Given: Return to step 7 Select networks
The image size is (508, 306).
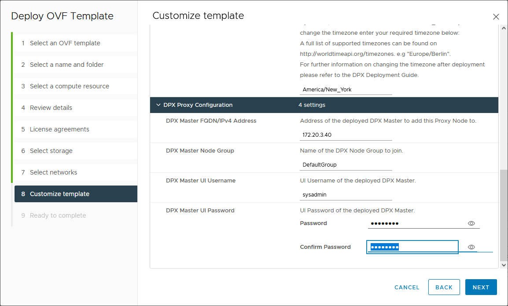Looking at the screenshot, I should (53, 172).
